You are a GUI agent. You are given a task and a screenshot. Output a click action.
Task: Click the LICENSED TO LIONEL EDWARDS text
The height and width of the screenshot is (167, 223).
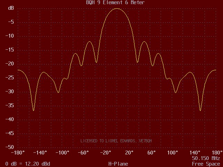tap(116, 141)
